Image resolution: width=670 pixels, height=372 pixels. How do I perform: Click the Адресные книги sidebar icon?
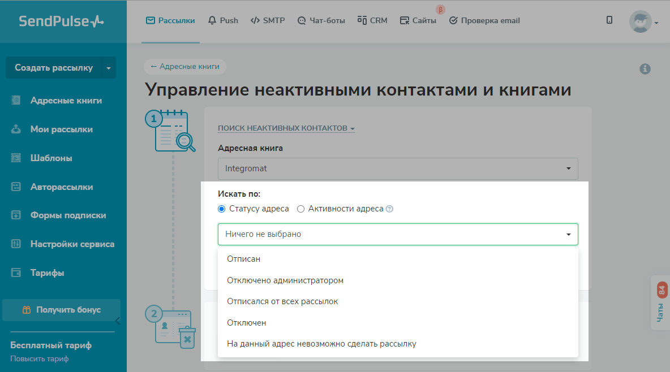click(16, 101)
